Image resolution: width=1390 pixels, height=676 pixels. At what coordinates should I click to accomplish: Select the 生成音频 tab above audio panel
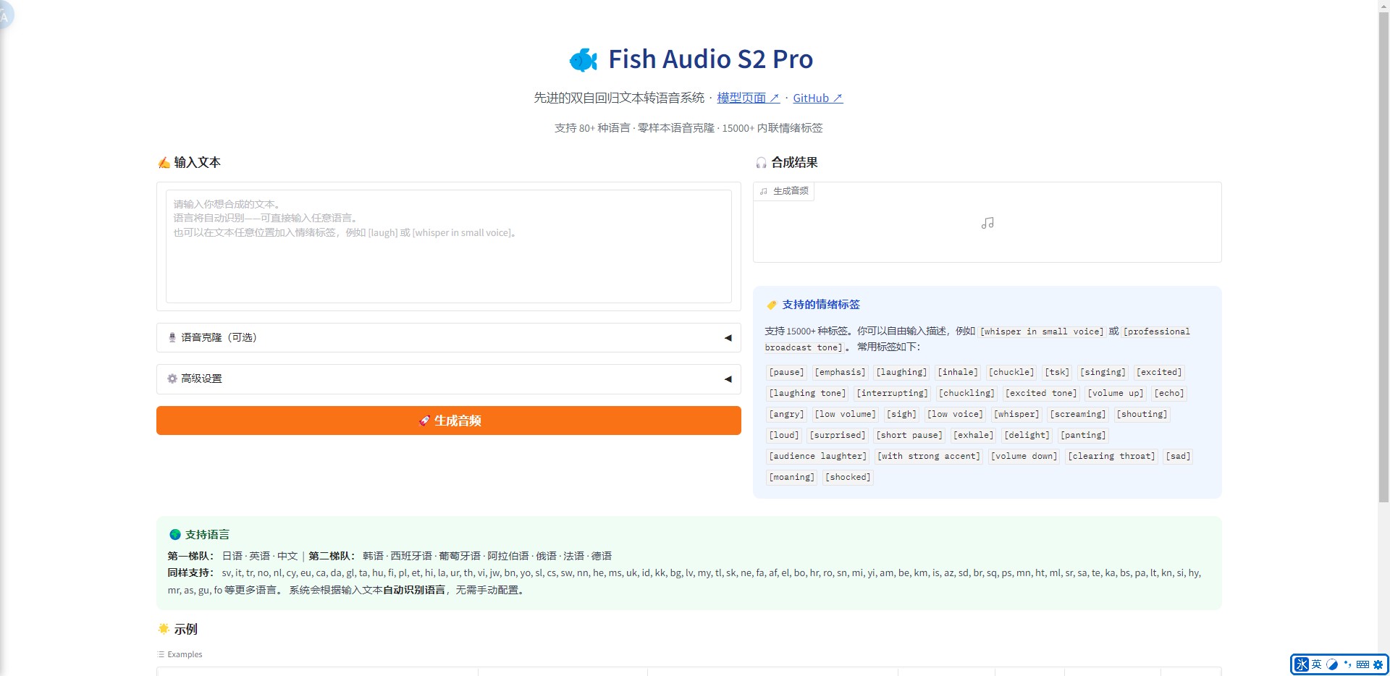pos(784,191)
